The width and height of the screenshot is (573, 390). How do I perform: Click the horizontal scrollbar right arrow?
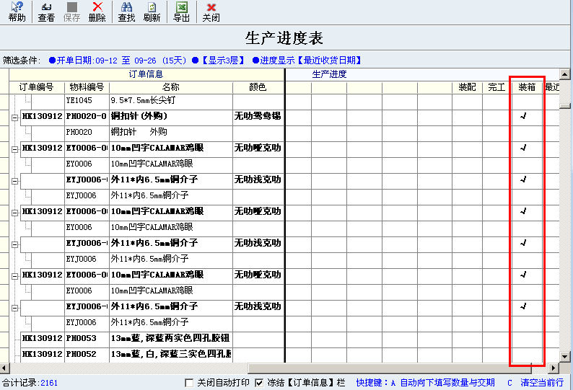click(554, 368)
